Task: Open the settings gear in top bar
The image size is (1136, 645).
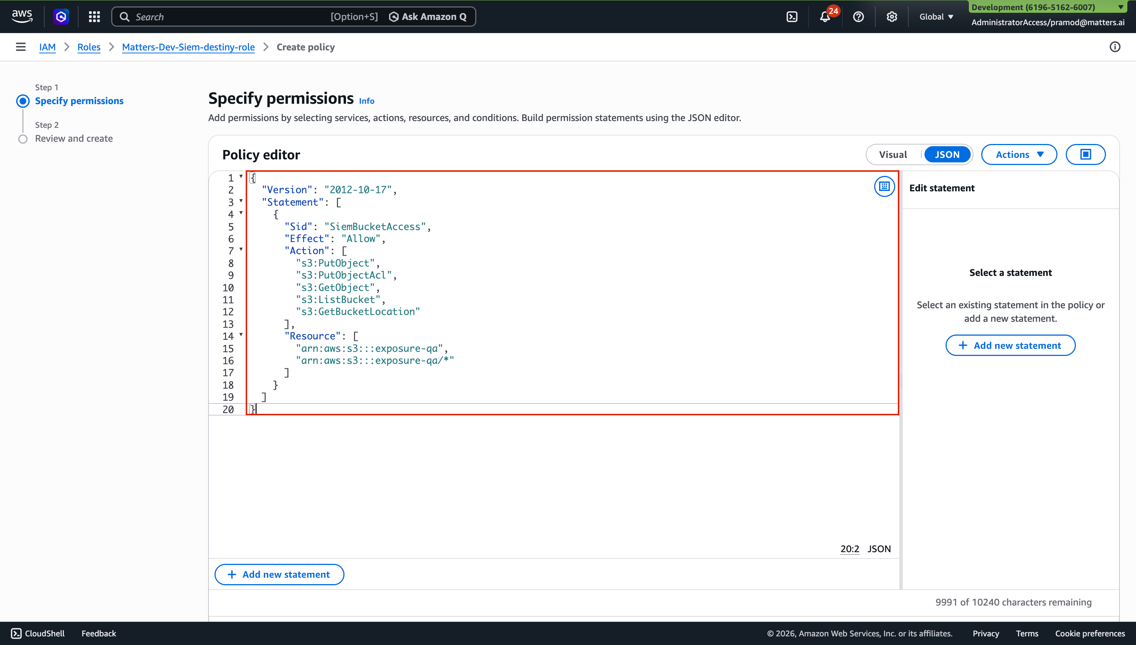Action: (x=891, y=17)
